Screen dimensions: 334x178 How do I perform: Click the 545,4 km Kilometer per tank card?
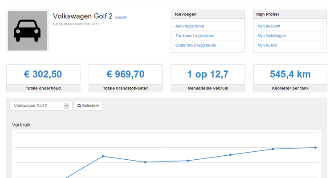pyautogui.click(x=290, y=78)
